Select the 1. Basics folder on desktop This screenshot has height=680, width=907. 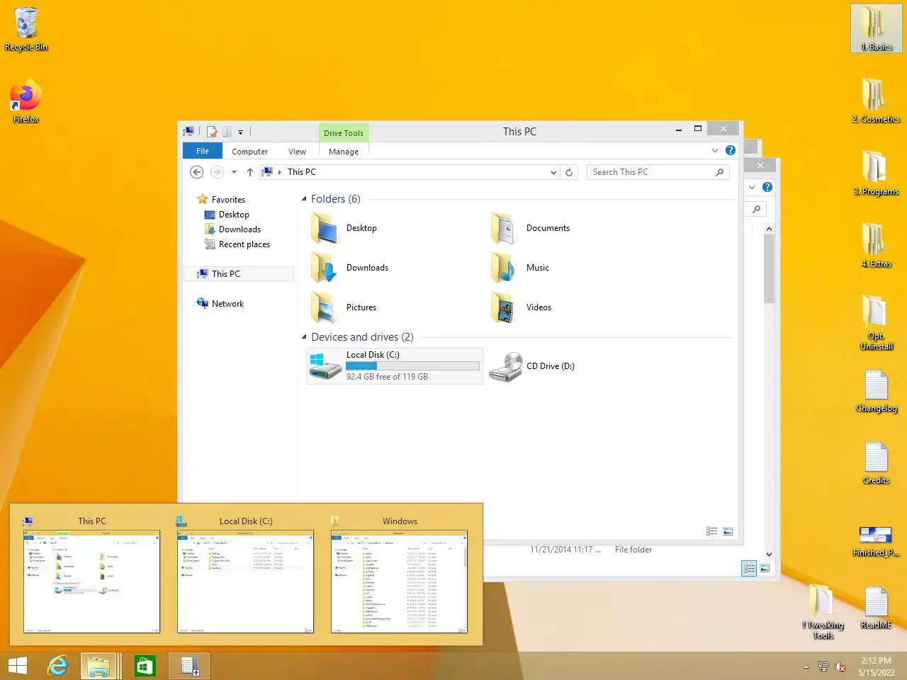(x=877, y=28)
